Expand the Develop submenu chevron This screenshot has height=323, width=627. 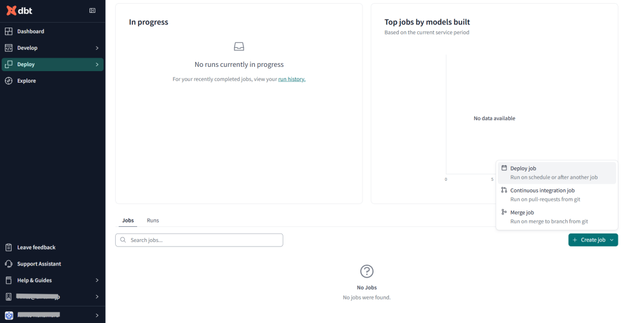pyautogui.click(x=97, y=48)
